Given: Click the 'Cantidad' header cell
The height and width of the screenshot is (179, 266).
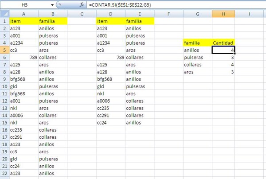Looking at the screenshot, I should coord(223,43).
